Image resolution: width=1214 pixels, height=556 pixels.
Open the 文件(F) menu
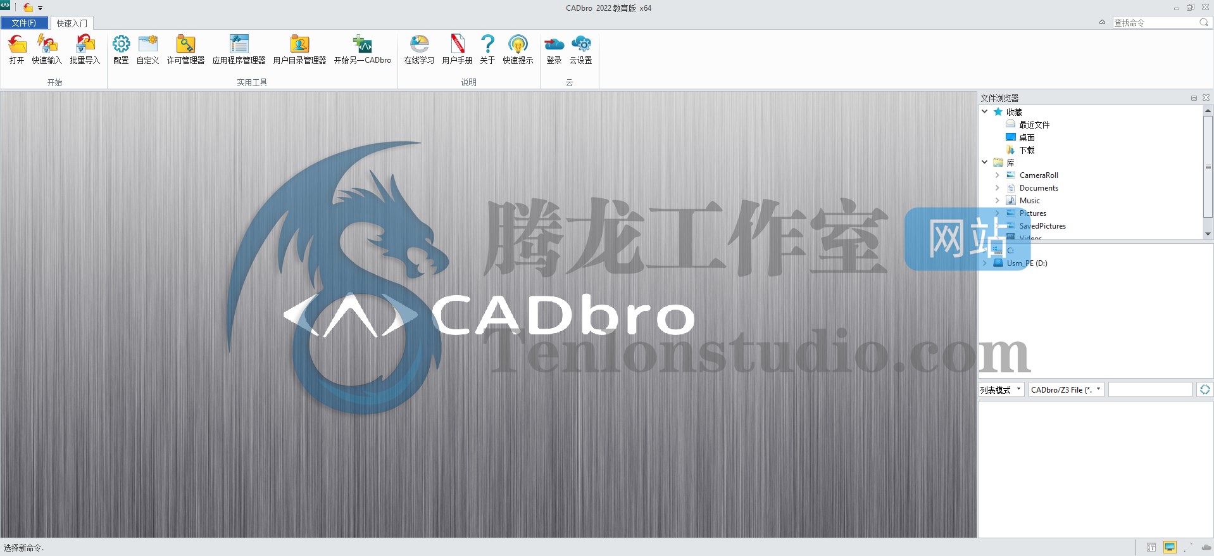pos(24,23)
